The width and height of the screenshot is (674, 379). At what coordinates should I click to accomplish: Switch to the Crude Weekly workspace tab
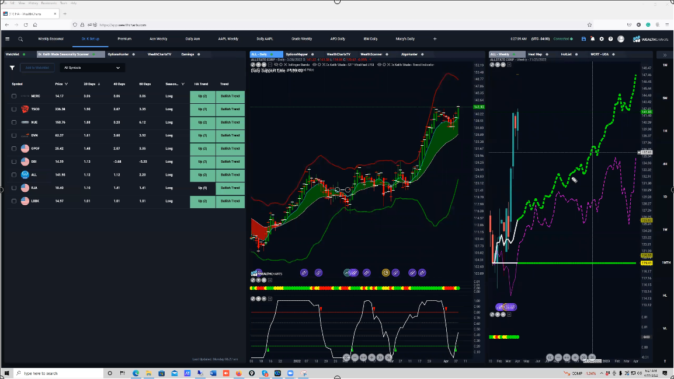(x=302, y=39)
